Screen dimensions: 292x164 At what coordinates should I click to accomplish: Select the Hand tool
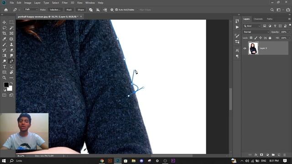tap(11, 72)
